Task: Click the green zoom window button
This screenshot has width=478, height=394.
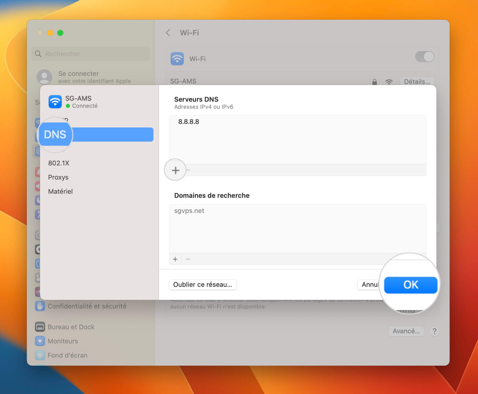Action: [60, 33]
